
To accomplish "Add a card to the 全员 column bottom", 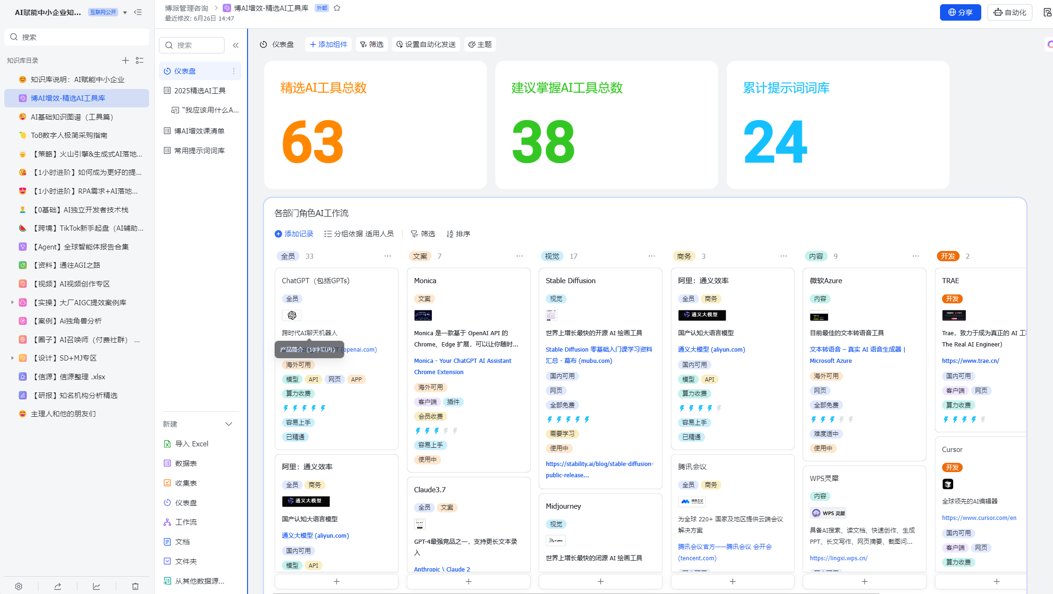I will click(337, 581).
